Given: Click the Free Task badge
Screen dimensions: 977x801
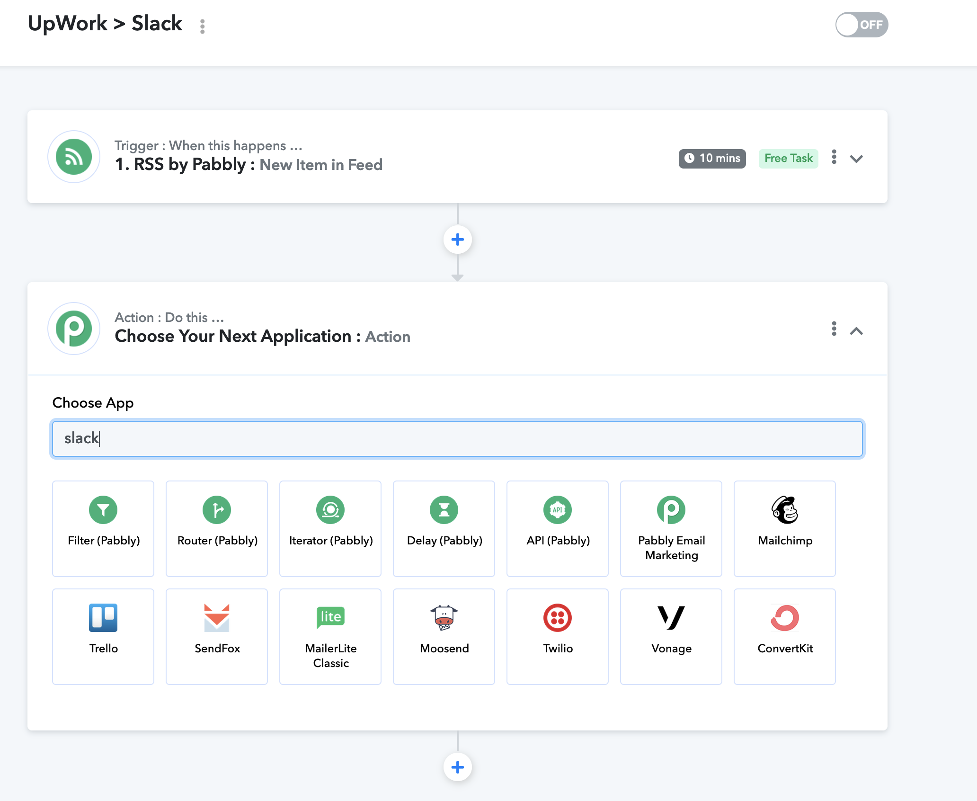Looking at the screenshot, I should [x=788, y=158].
